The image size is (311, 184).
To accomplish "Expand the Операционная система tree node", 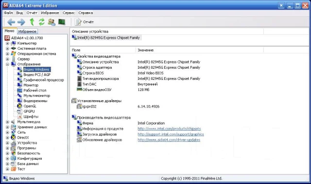I will pos(7,54).
